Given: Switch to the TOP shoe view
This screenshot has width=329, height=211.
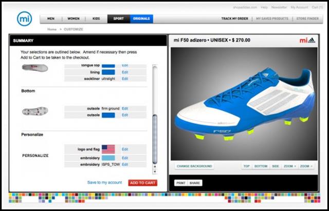Looking at the screenshot, I should pos(247,166).
